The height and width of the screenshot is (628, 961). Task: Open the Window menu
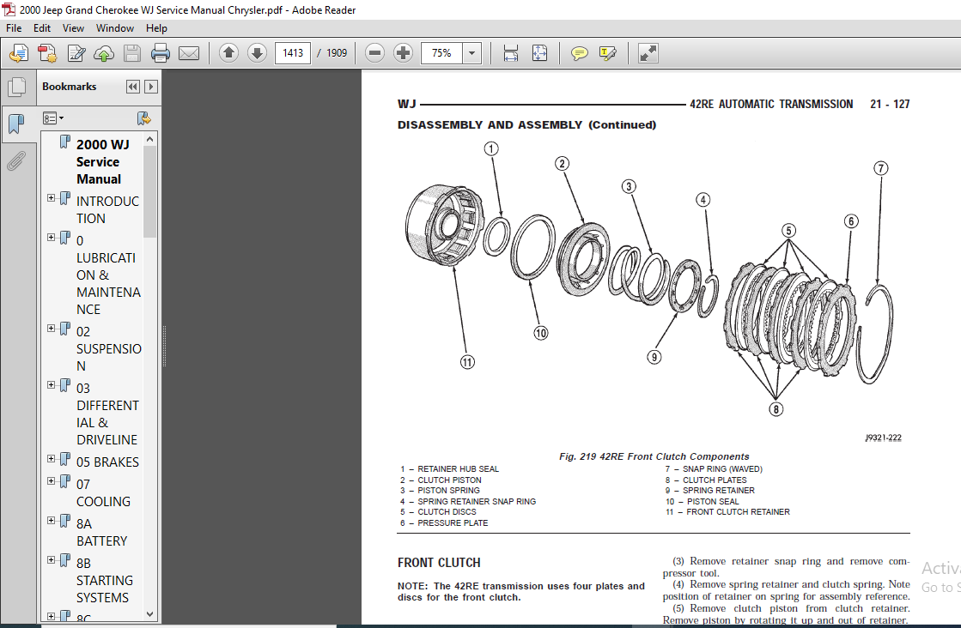click(114, 28)
